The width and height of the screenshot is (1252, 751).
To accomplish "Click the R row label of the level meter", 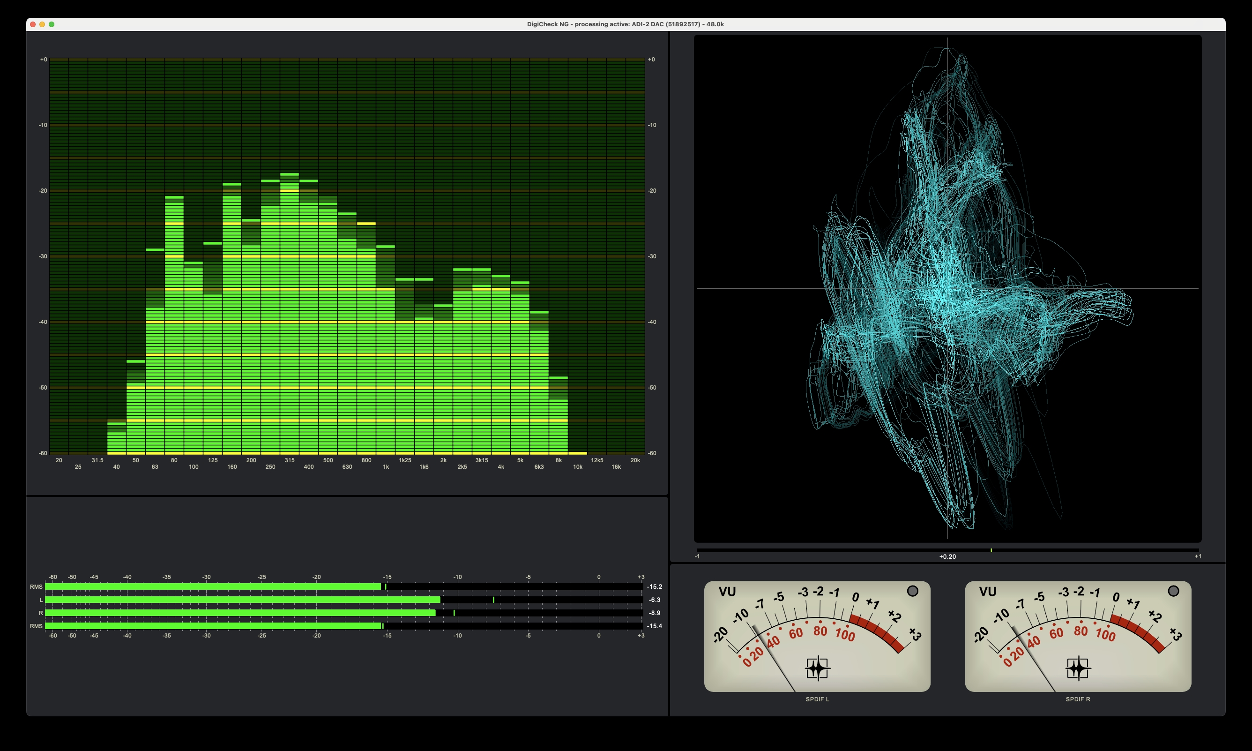I will (x=41, y=613).
